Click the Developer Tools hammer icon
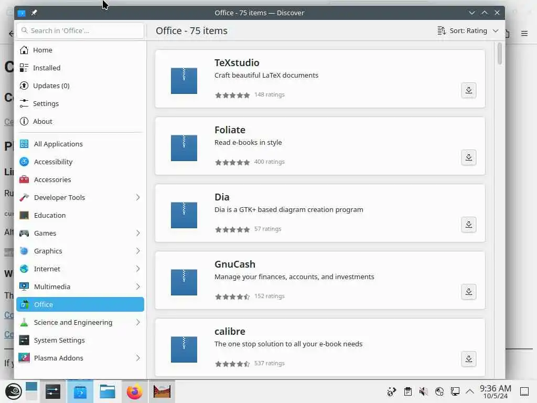537x403 pixels. click(x=24, y=197)
